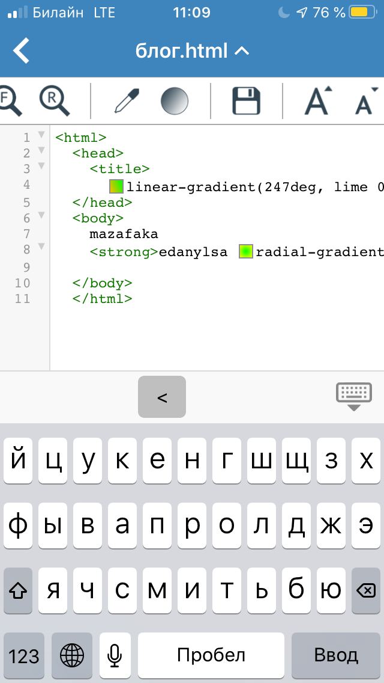Tap the empty line 9 in editor

click(x=217, y=267)
